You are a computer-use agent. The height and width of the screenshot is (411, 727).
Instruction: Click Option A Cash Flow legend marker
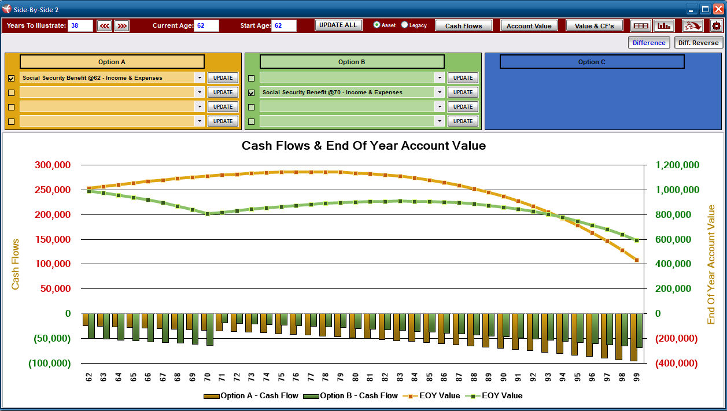(212, 396)
